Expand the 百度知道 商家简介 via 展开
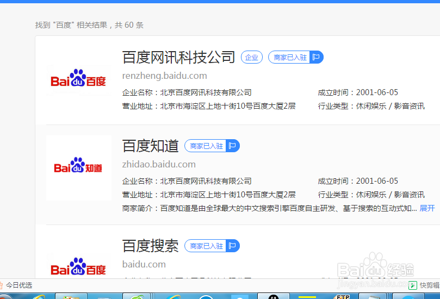This screenshot has height=299, width=440. [x=427, y=208]
